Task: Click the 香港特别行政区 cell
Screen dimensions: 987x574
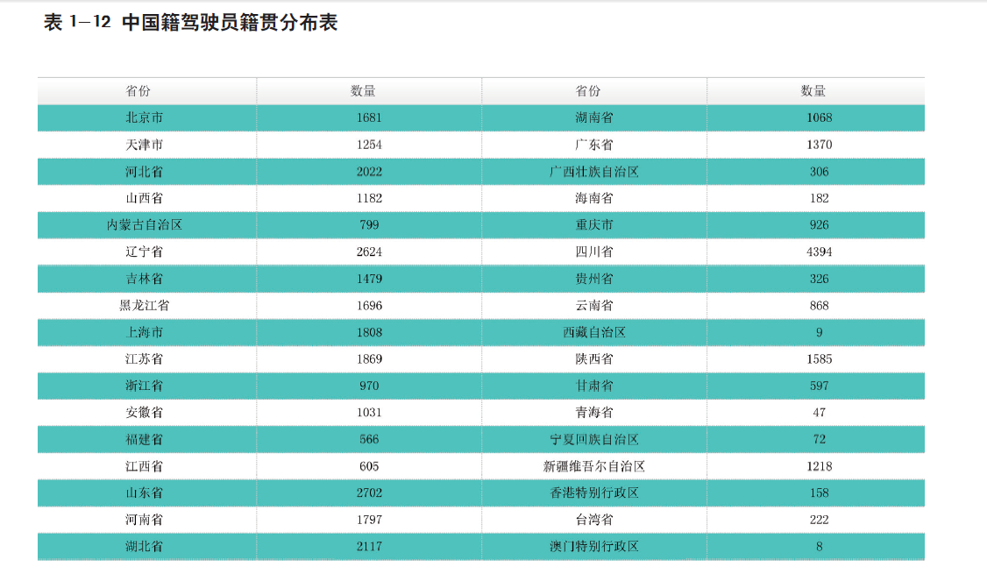Action: click(x=593, y=493)
